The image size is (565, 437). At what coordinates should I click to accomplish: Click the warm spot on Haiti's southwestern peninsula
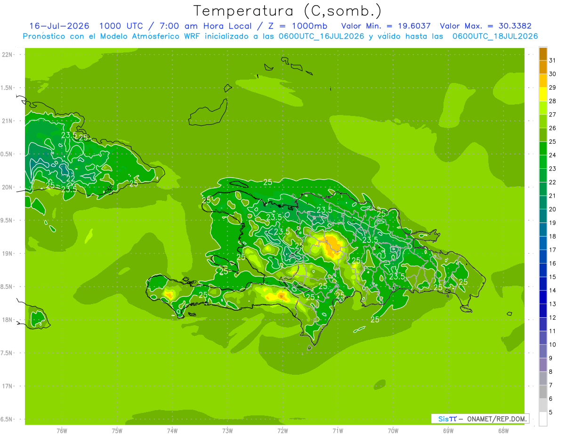168,294
